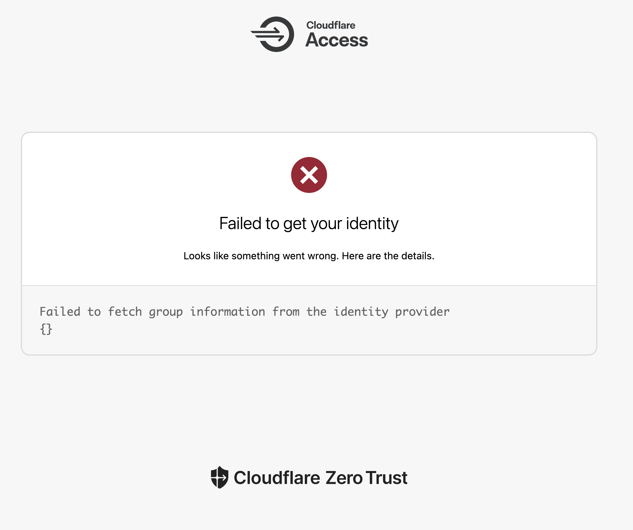Click the Zero Trust shield icon

(x=220, y=477)
